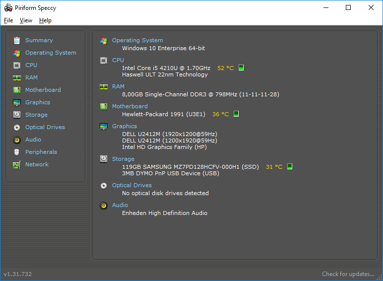Open the Graphics heading in main panel

click(x=125, y=126)
